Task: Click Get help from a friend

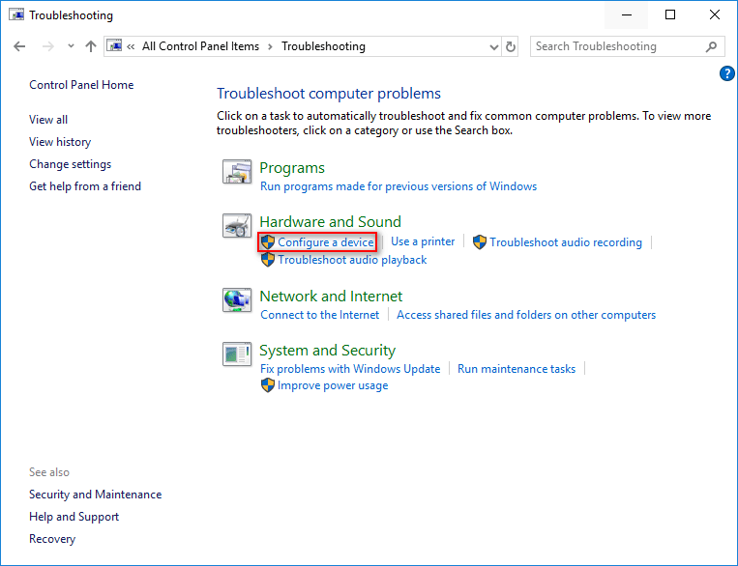Action: (x=85, y=186)
